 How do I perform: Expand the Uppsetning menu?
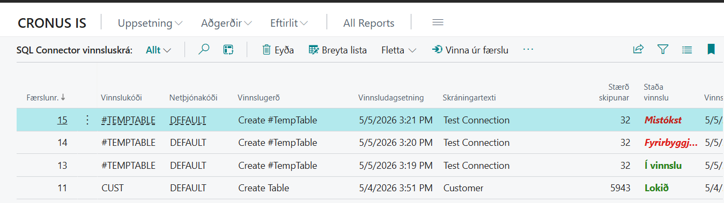pos(150,23)
